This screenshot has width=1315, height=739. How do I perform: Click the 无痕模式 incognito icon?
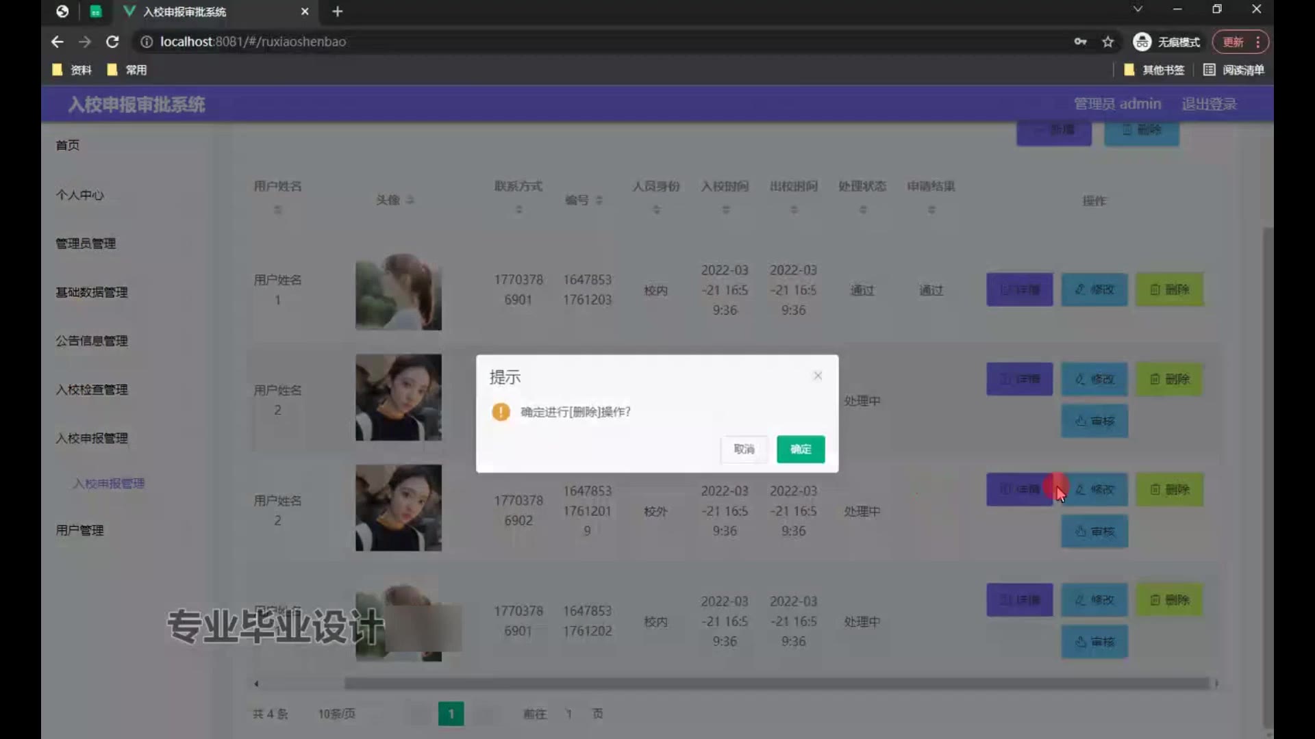tap(1142, 42)
